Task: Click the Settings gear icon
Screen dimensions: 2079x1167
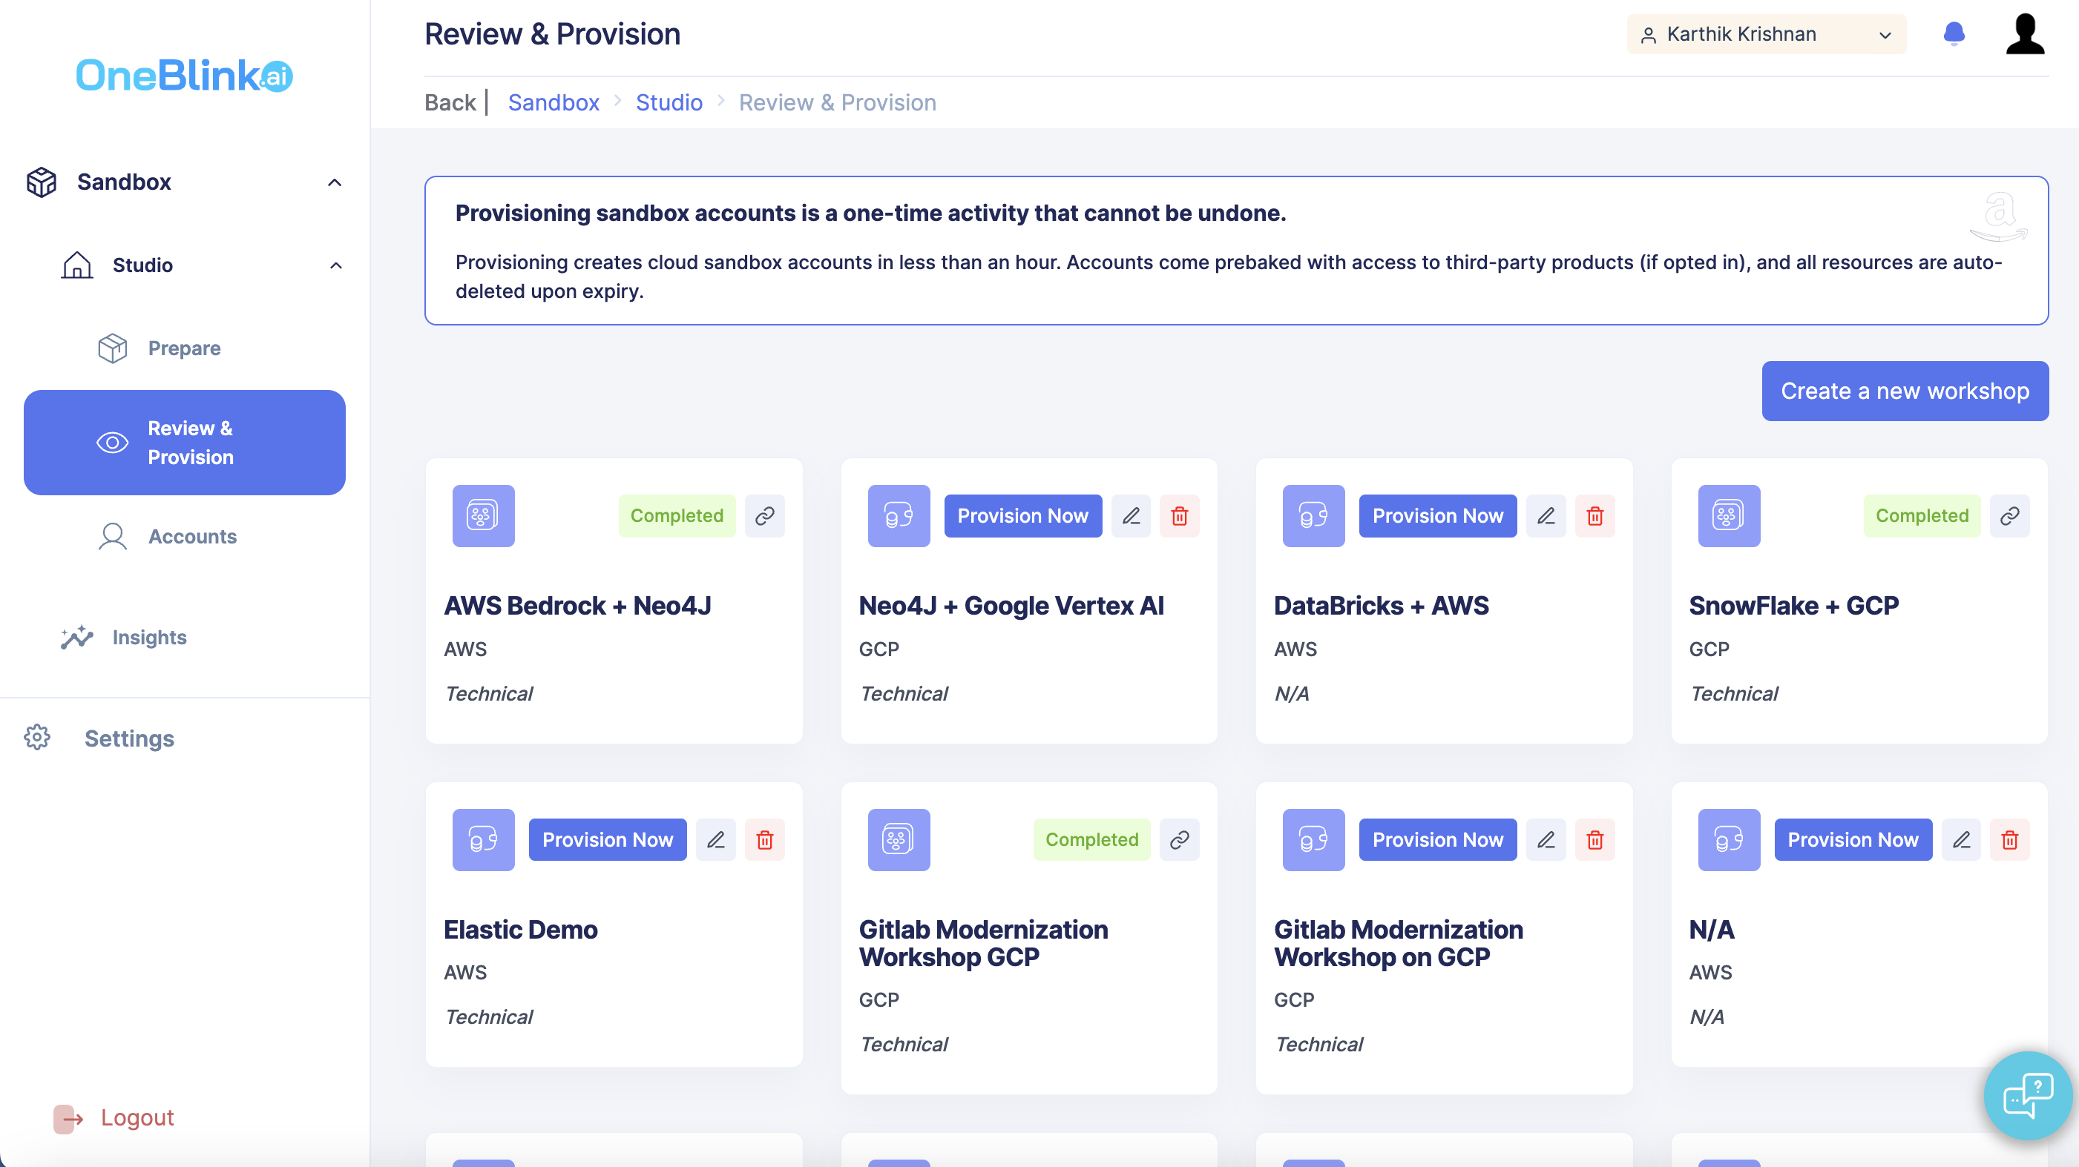Action: pos(37,737)
